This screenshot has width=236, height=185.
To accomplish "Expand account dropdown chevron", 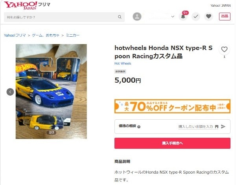I will (x=173, y=17).
